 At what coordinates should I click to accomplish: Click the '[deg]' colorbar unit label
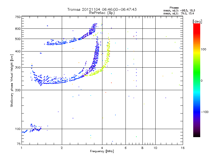[x=197, y=21]
